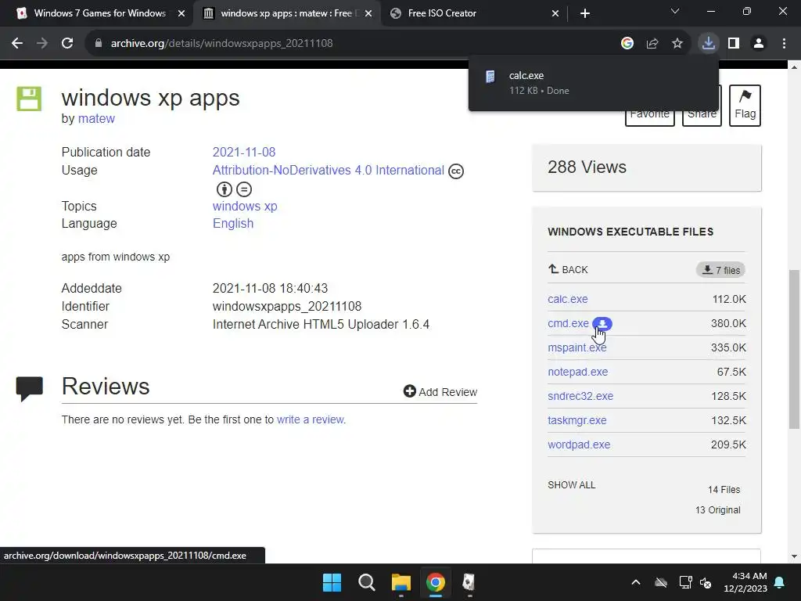Switch to Free ISO Creator tab
Viewport: 801px width, 601px height.
[x=442, y=13]
